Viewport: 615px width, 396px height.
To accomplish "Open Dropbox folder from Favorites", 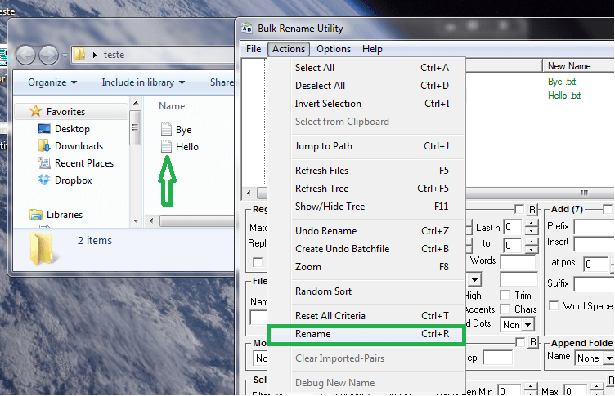I will (x=73, y=180).
